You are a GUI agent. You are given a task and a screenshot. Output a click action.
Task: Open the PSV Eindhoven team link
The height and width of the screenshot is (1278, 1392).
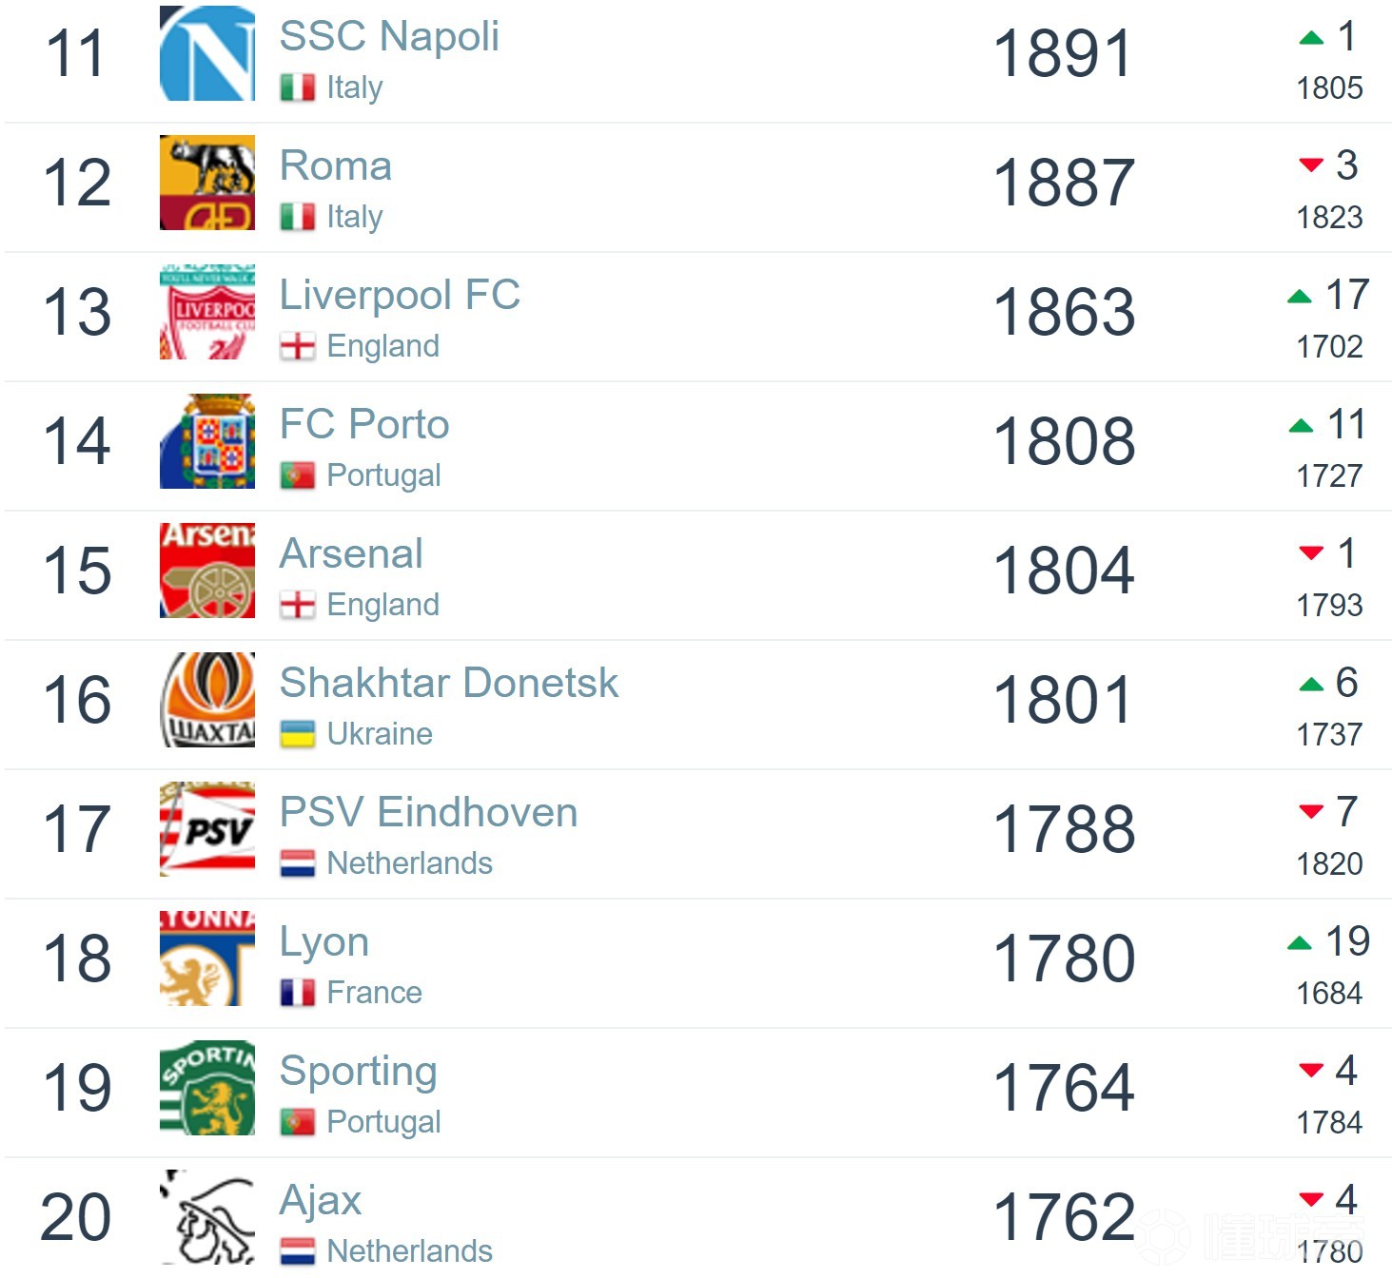(x=428, y=812)
